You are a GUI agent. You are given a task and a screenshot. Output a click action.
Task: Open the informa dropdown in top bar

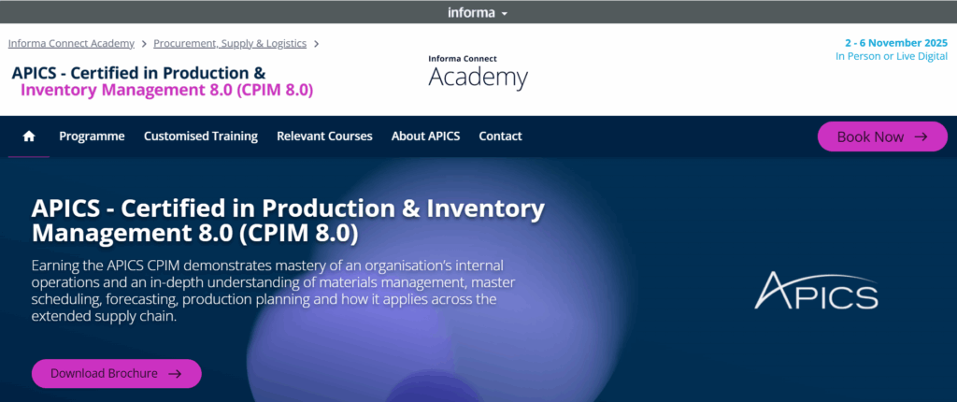click(478, 12)
